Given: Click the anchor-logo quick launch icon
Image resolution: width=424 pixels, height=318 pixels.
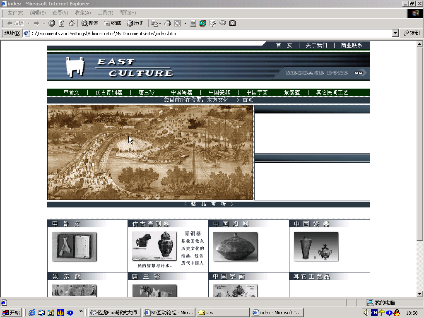Looking at the screenshot, I should coord(60,313).
